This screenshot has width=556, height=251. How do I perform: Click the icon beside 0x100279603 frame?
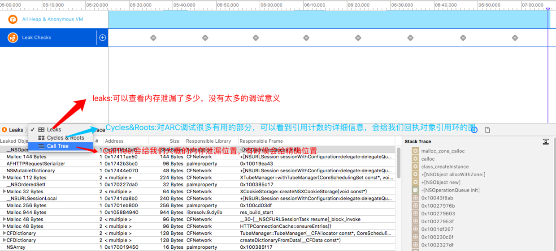point(415,213)
